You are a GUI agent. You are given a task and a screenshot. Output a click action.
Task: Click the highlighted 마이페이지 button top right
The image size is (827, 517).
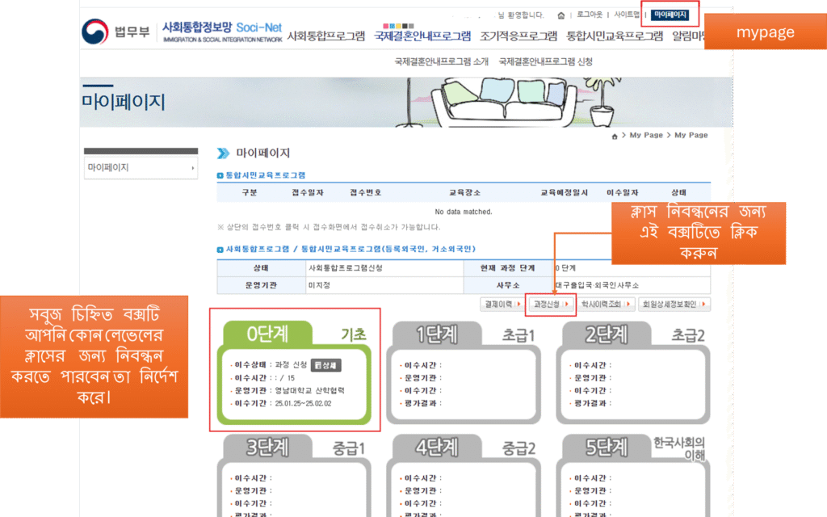[x=672, y=14]
